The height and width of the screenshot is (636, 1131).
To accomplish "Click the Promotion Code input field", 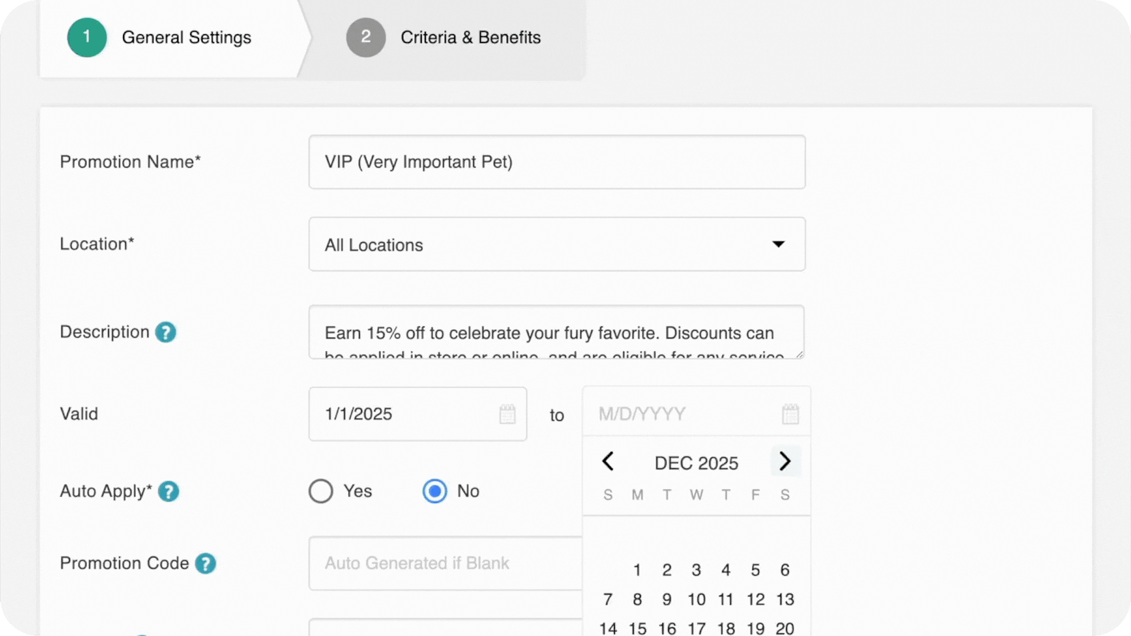I will [445, 564].
